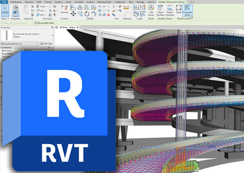The image size is (244, 173).
Task: Toggle the Moves With Grids checkbox
Action: (x=36, y=23)
